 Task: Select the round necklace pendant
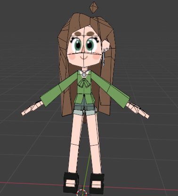[84, 75]
